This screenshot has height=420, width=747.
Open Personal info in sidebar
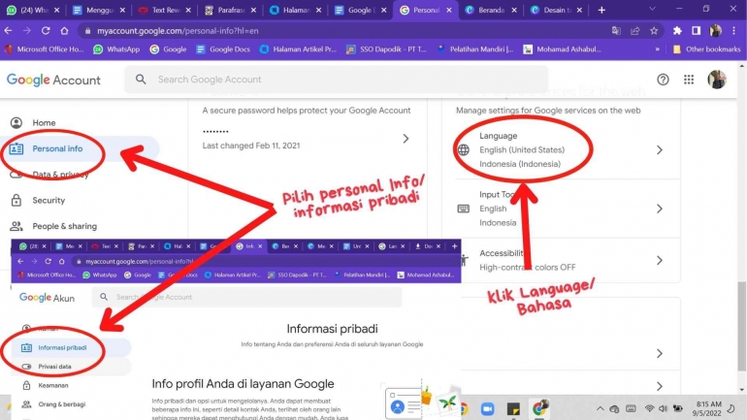point(57,148)
